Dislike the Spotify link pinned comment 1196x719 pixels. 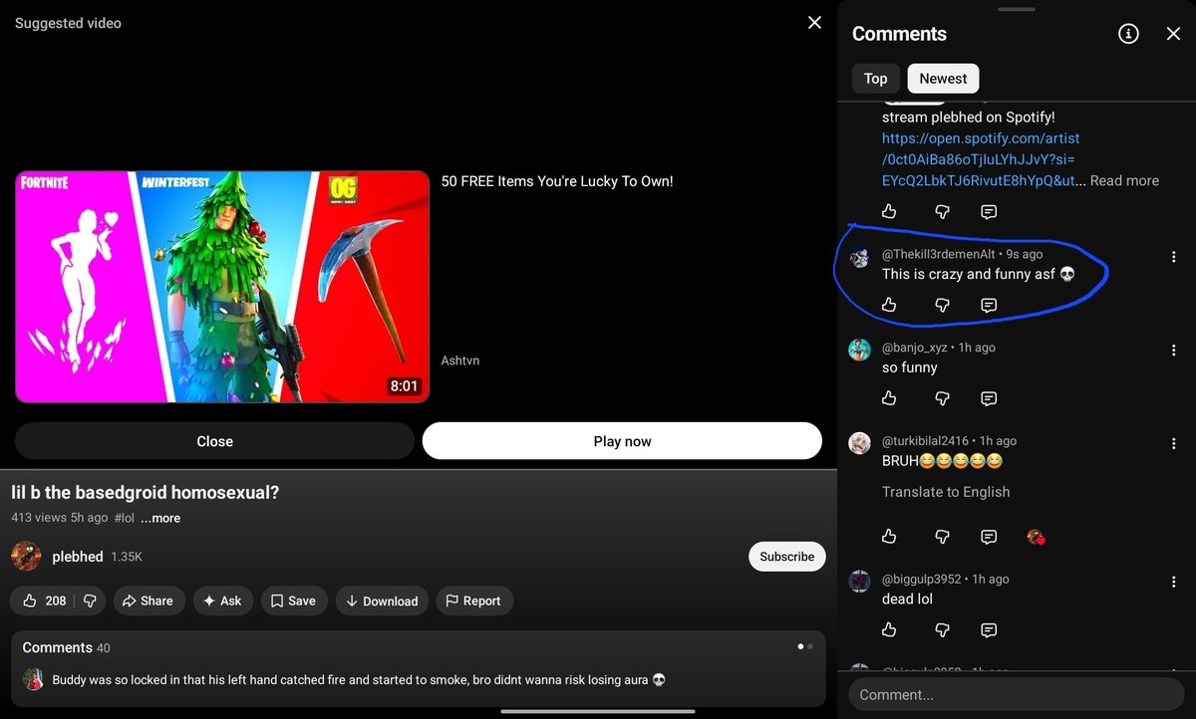(x=942, y=211)
